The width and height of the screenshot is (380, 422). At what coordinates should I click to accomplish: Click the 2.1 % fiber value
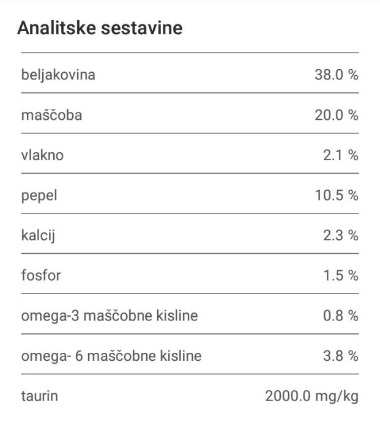tap(341, 155)
